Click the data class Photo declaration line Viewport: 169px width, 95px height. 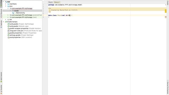pos(60,15)
